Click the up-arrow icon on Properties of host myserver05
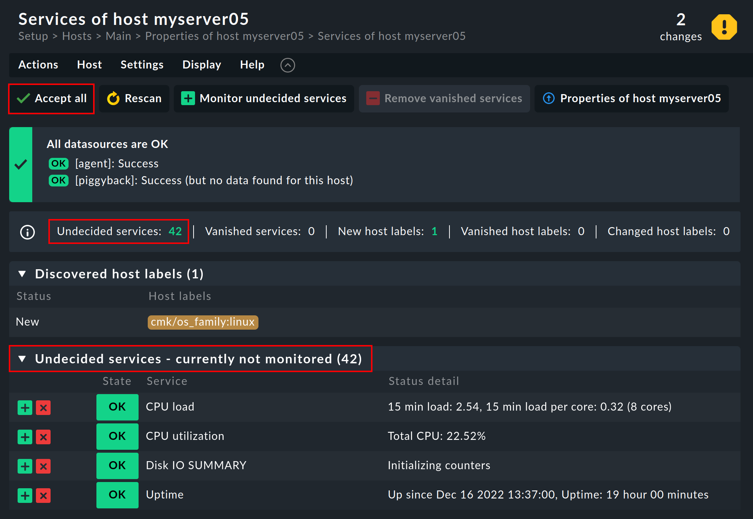The image size is (753, 519). [x=548, y=99]
